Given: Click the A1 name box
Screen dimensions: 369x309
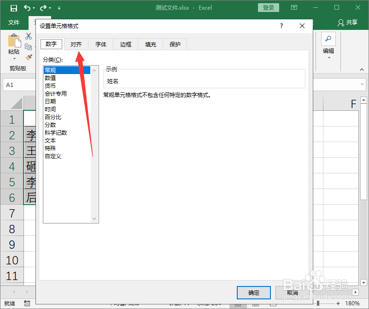Looking at the screenshot, I should pyautogui.click(x=19, y=85).
